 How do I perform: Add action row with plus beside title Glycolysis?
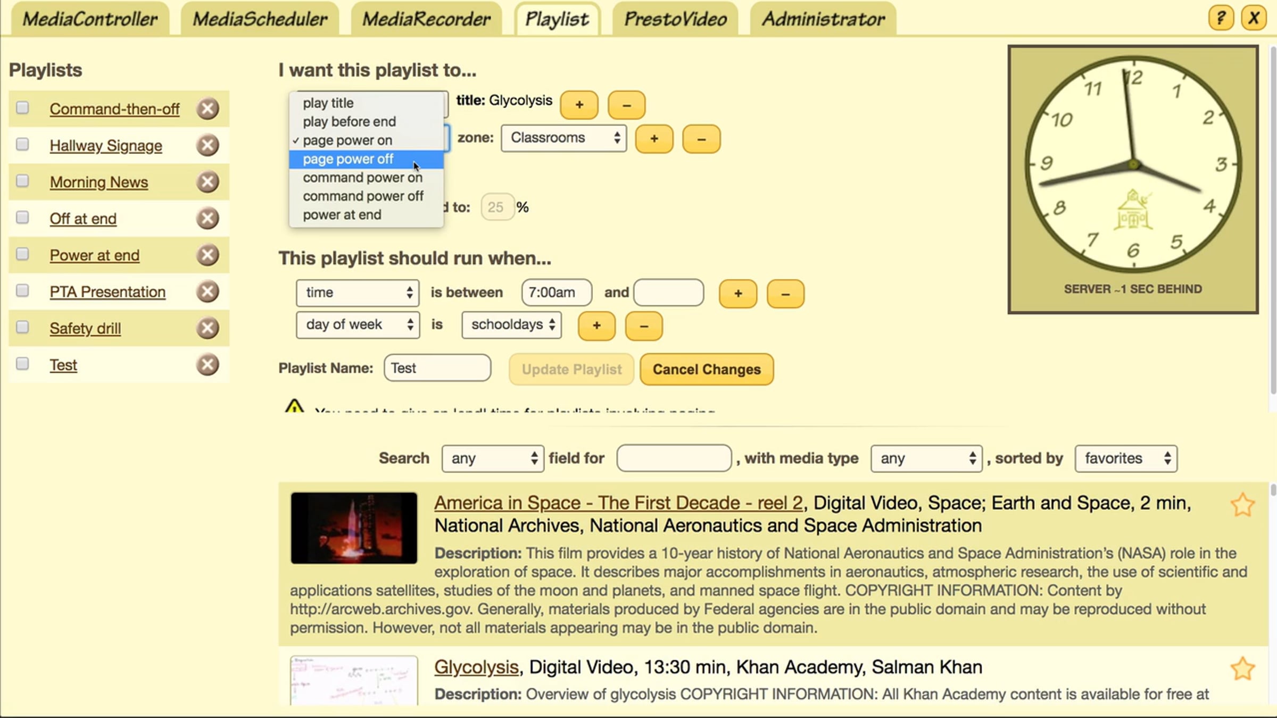click(579, 105)
